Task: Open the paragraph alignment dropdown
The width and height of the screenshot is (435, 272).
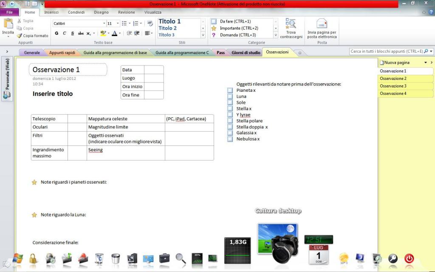Action: pos(149,33)
